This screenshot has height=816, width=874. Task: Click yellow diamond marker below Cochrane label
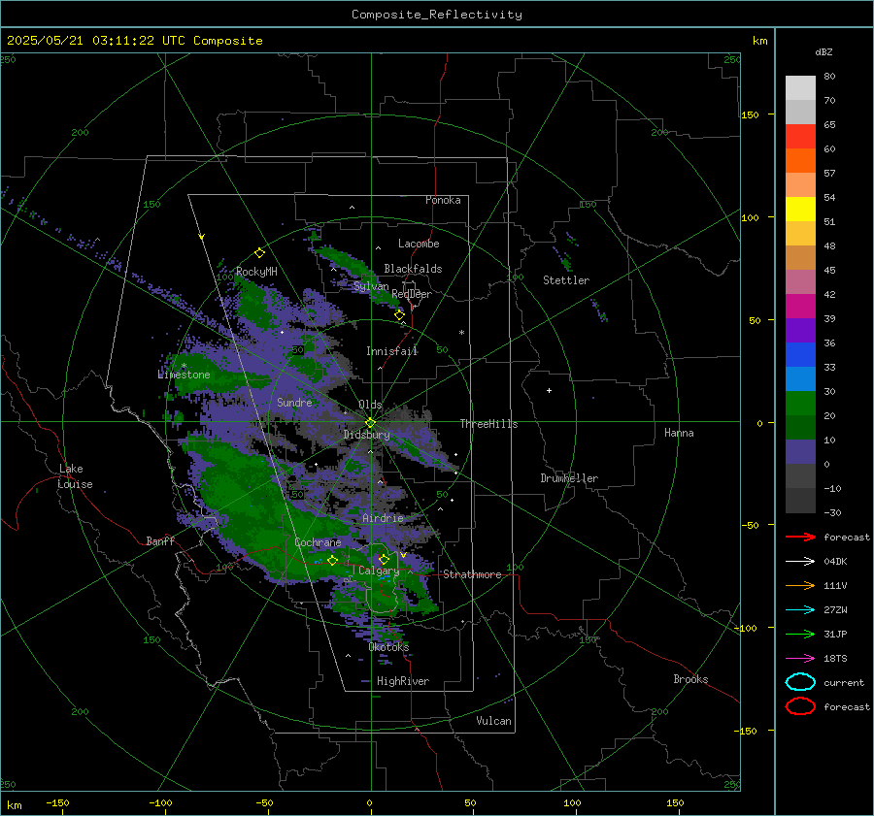[332, 561]
